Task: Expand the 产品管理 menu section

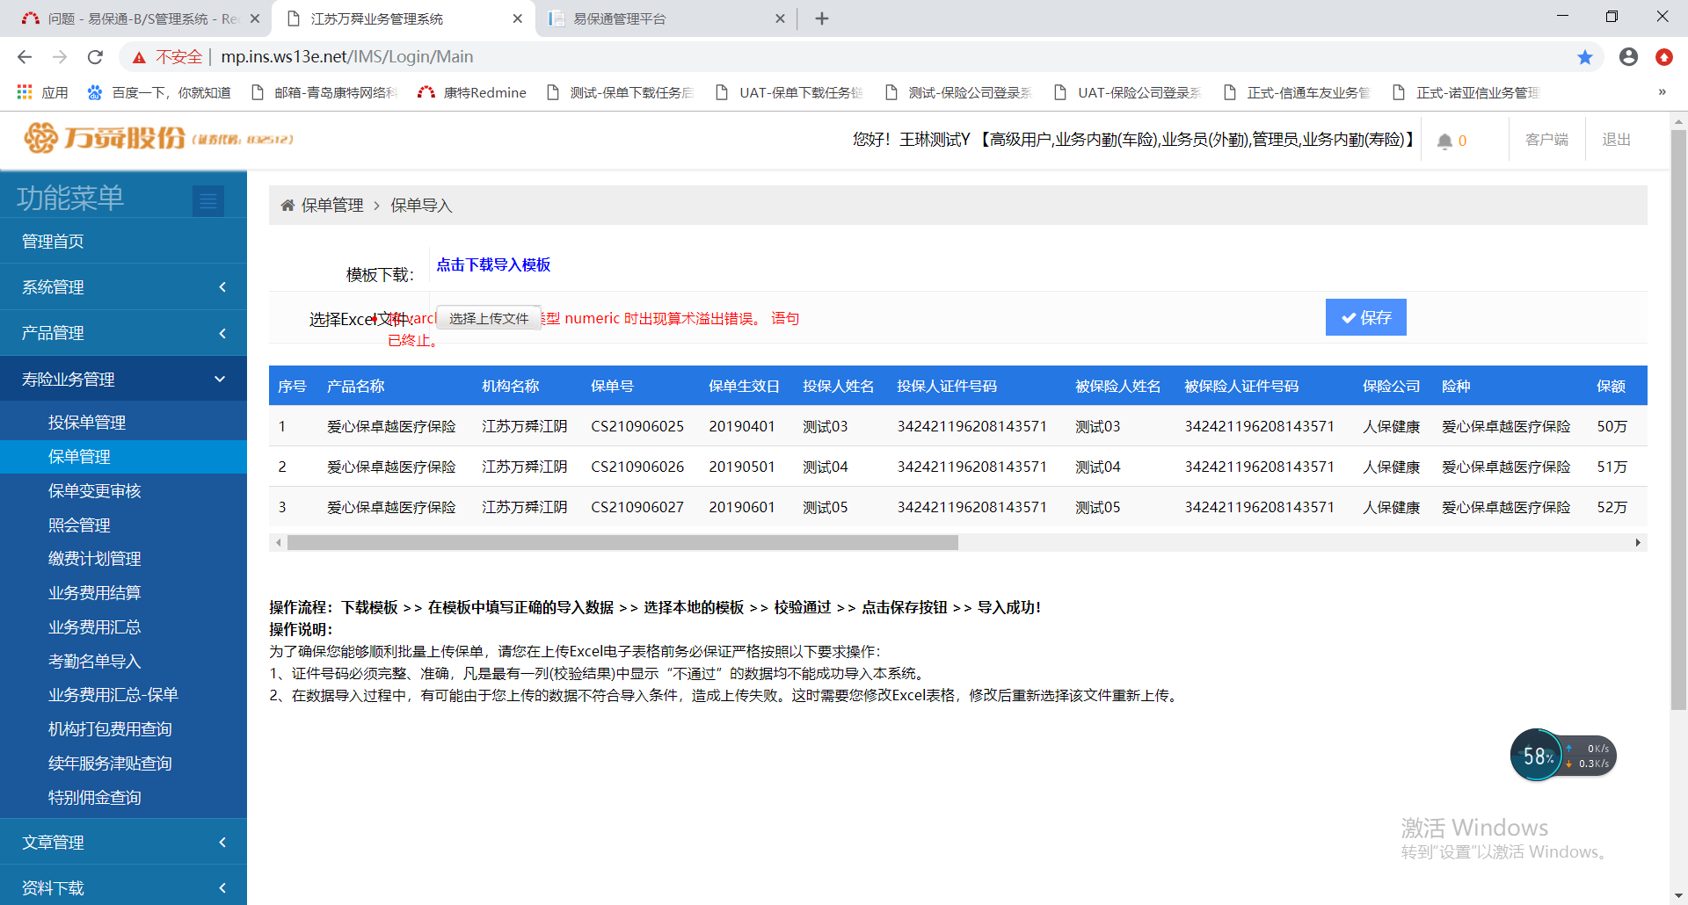Action: pos(123,333)
